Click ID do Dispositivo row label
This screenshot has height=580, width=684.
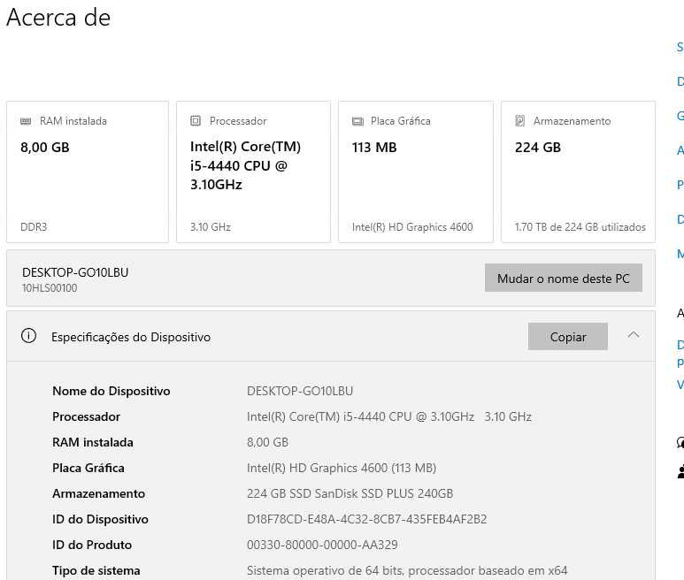coord(100,519)
